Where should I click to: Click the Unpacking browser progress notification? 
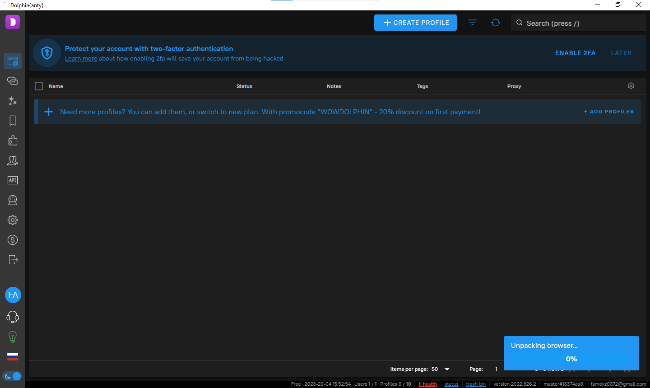(x=571, y=353)
